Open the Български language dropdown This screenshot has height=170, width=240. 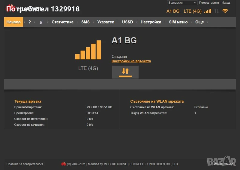(182, 3)
